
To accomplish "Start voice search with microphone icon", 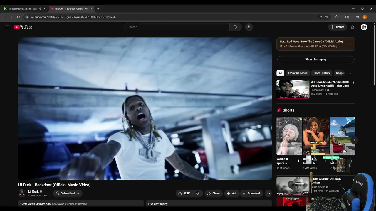I will pyautogui.click(x=249, y=27).
